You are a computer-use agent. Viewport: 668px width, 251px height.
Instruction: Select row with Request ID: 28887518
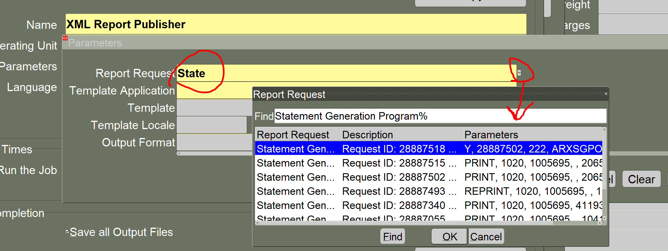(429, 149)
